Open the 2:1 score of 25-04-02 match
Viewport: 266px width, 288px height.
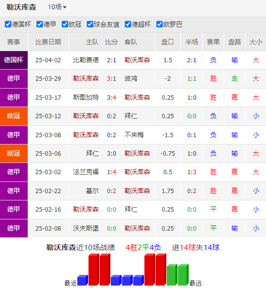click(111, 60)
